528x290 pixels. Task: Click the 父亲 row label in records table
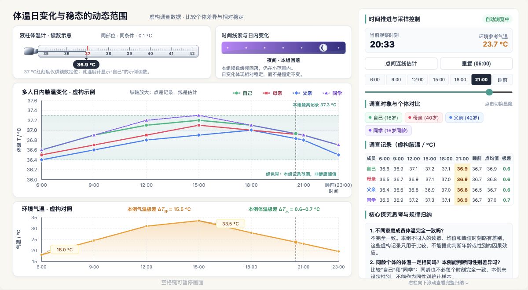(x=371, y=190)
